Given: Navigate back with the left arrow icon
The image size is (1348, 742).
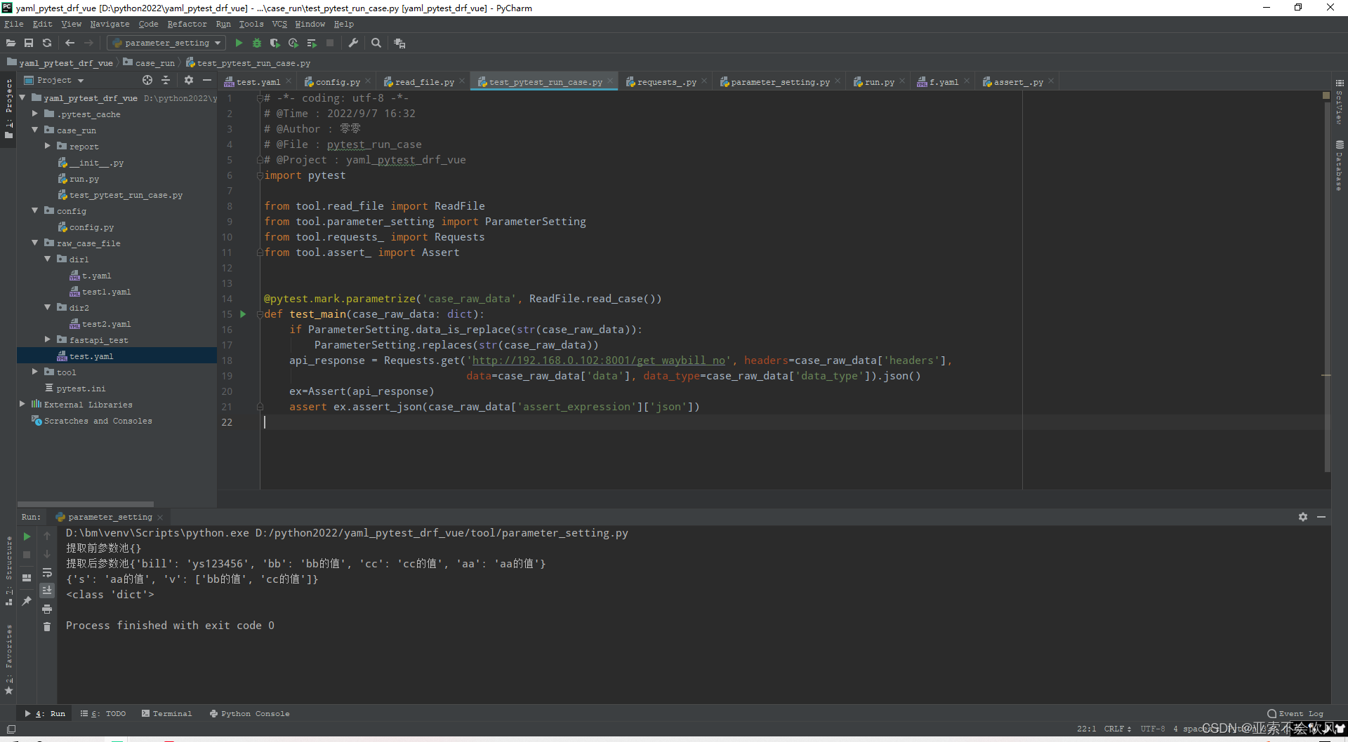Looking at the screenshot, I should [x=70, y=43].
